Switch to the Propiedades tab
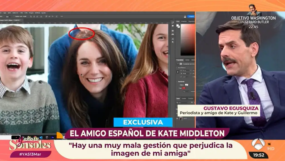The width and height of the screenshot is (285, 161). [x=180, y=60]
